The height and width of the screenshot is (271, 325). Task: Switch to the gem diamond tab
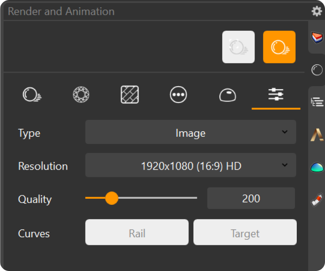pyautogui.click(x=81, y=95)
